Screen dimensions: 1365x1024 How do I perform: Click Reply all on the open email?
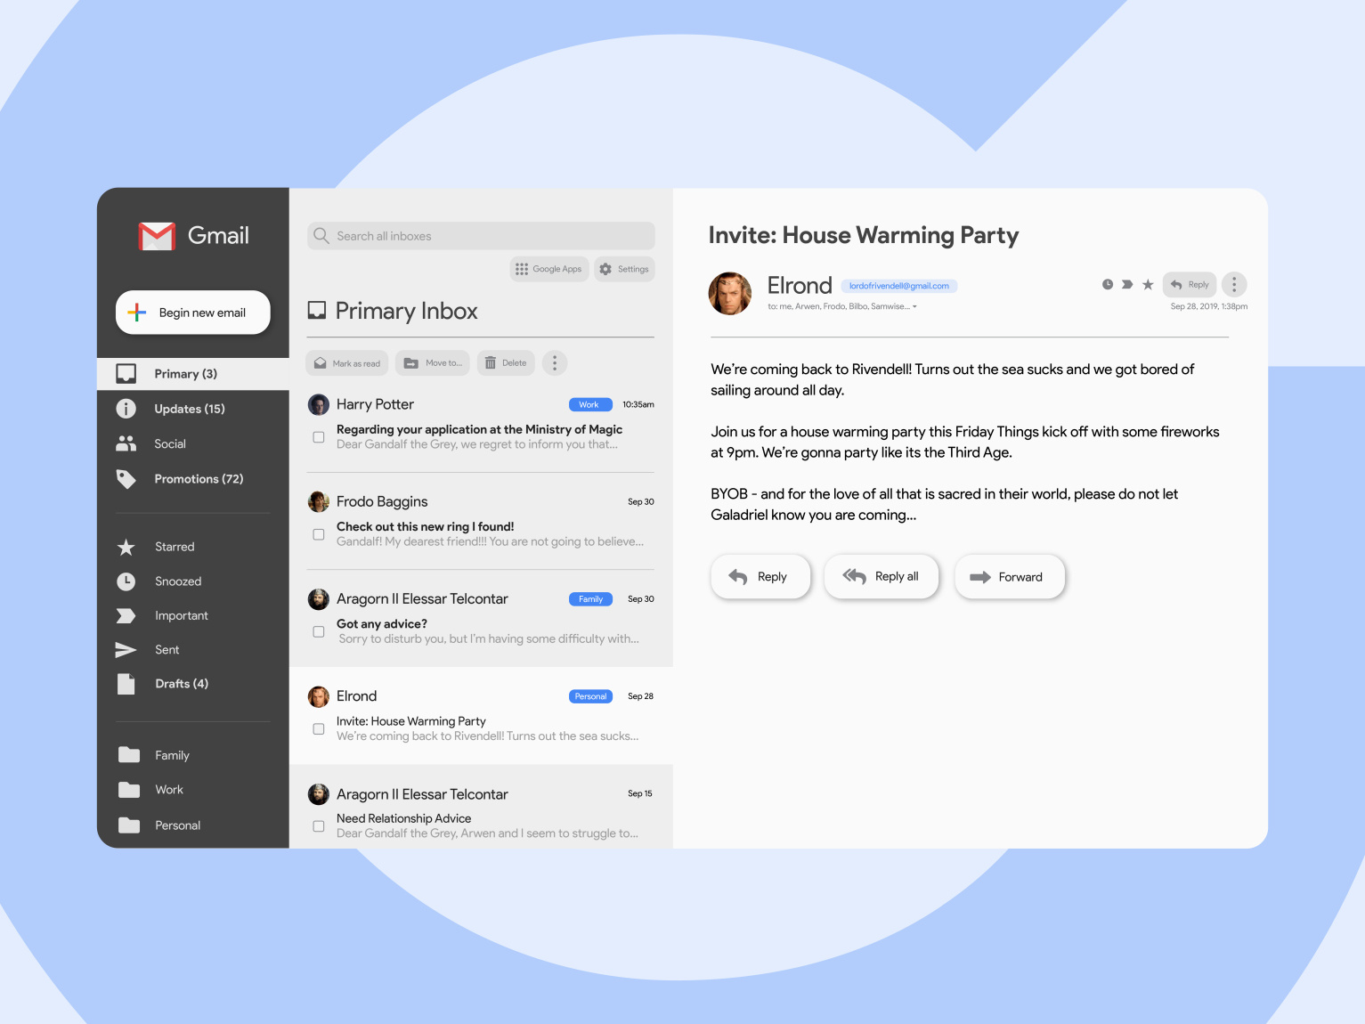point(881,576)
